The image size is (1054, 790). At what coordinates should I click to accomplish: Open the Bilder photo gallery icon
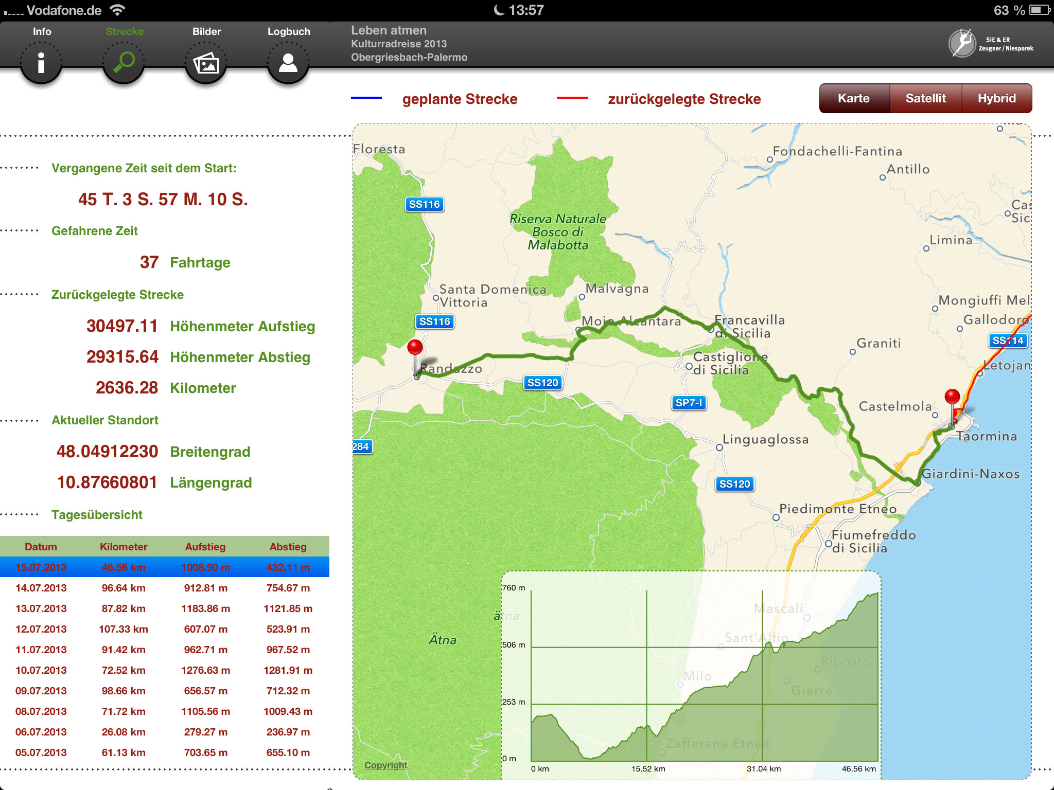206,63
